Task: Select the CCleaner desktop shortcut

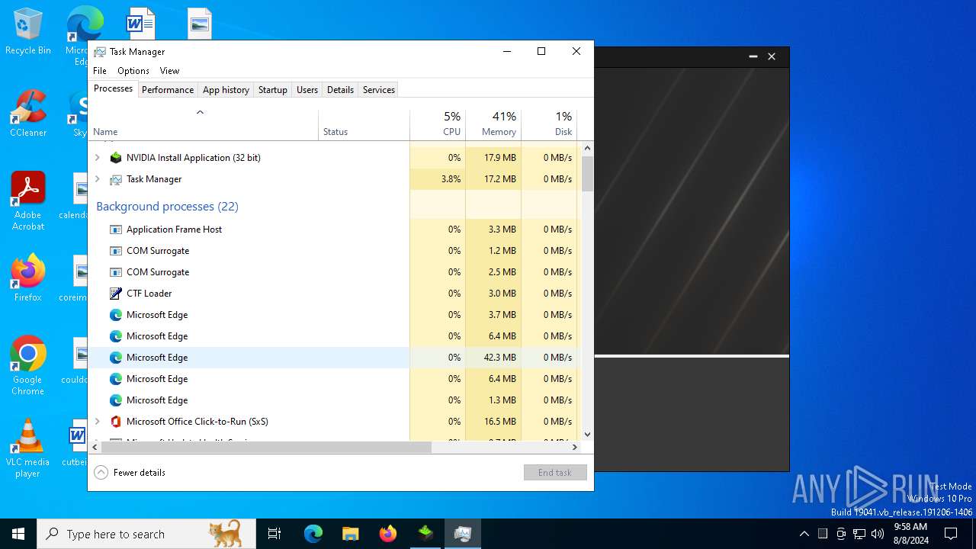Action: coord(27,114)
